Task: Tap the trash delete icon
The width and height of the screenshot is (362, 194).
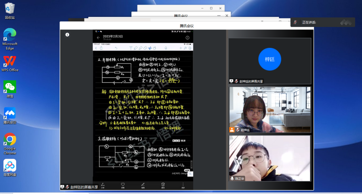Action: coord(163,185)
